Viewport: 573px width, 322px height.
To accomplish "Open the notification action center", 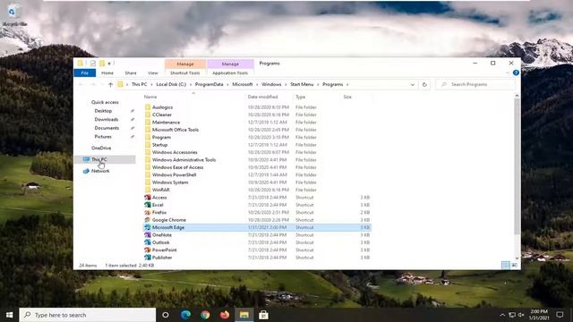I will pyautogui.click(x=560, y=315).
